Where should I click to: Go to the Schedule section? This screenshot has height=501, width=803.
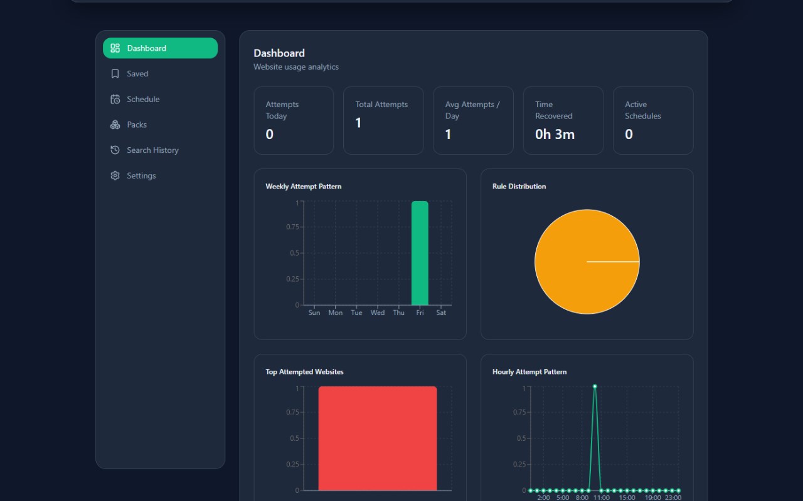[x=161, y=99]
